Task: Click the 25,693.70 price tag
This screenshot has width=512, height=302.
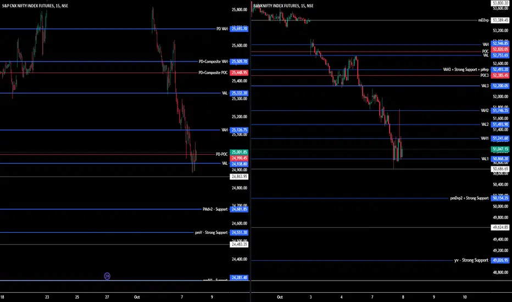Action: (239, 29)
